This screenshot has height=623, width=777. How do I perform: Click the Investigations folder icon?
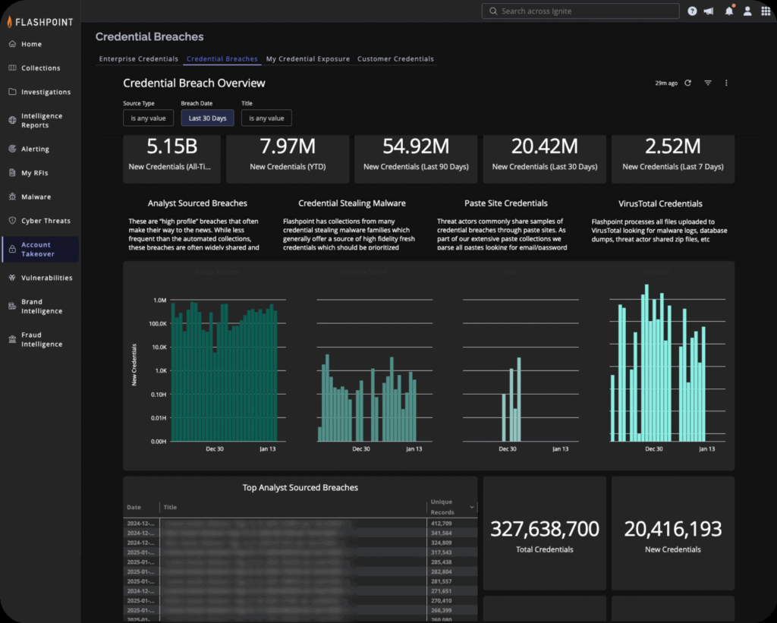pyautogui.click(x=12, y=92)
